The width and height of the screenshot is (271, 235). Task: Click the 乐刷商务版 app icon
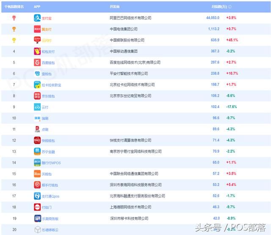pyautogui.click(x=38, y=219)
